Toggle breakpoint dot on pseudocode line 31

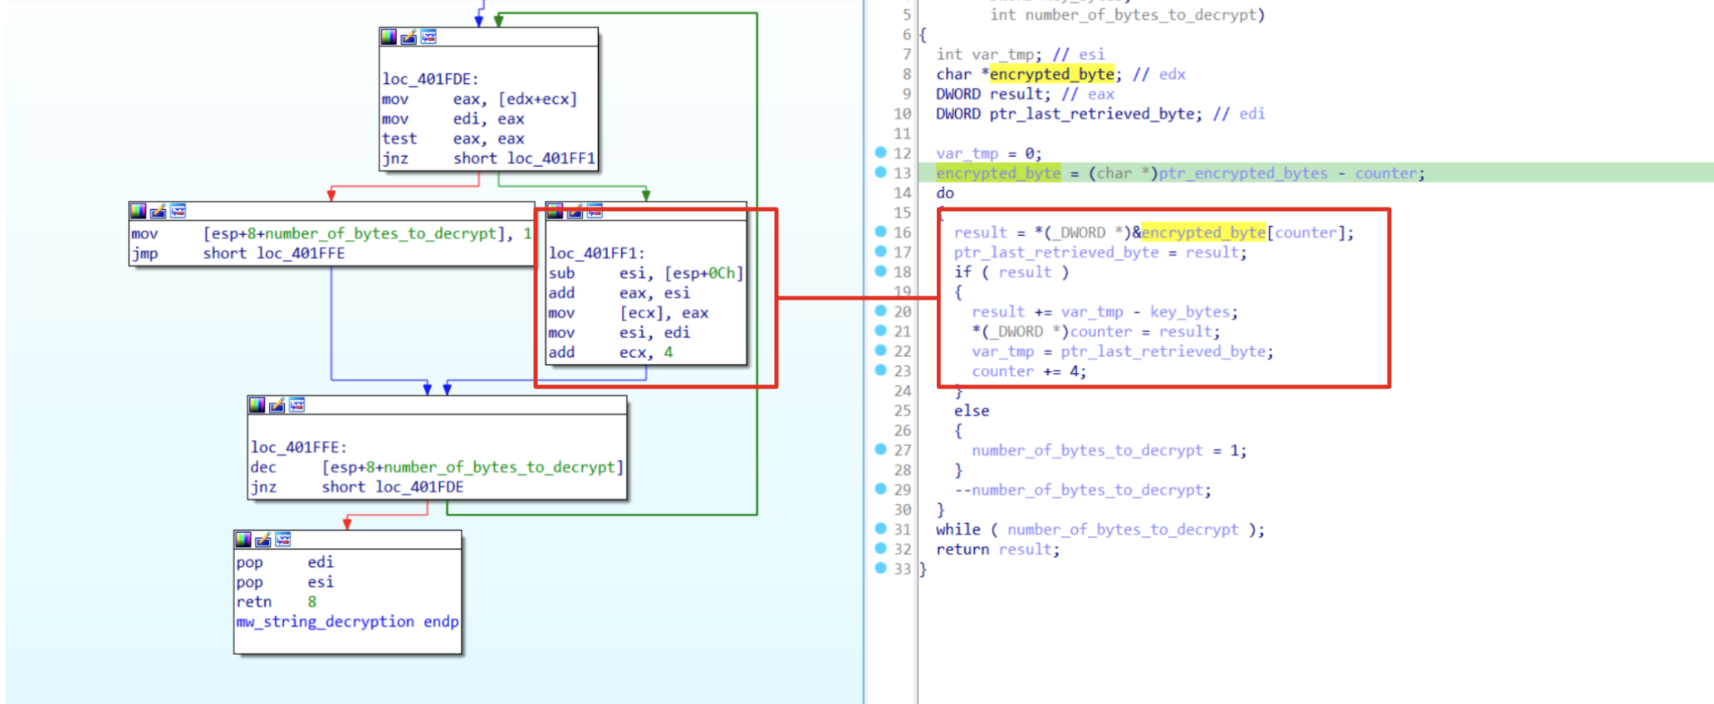click(881, 528)
